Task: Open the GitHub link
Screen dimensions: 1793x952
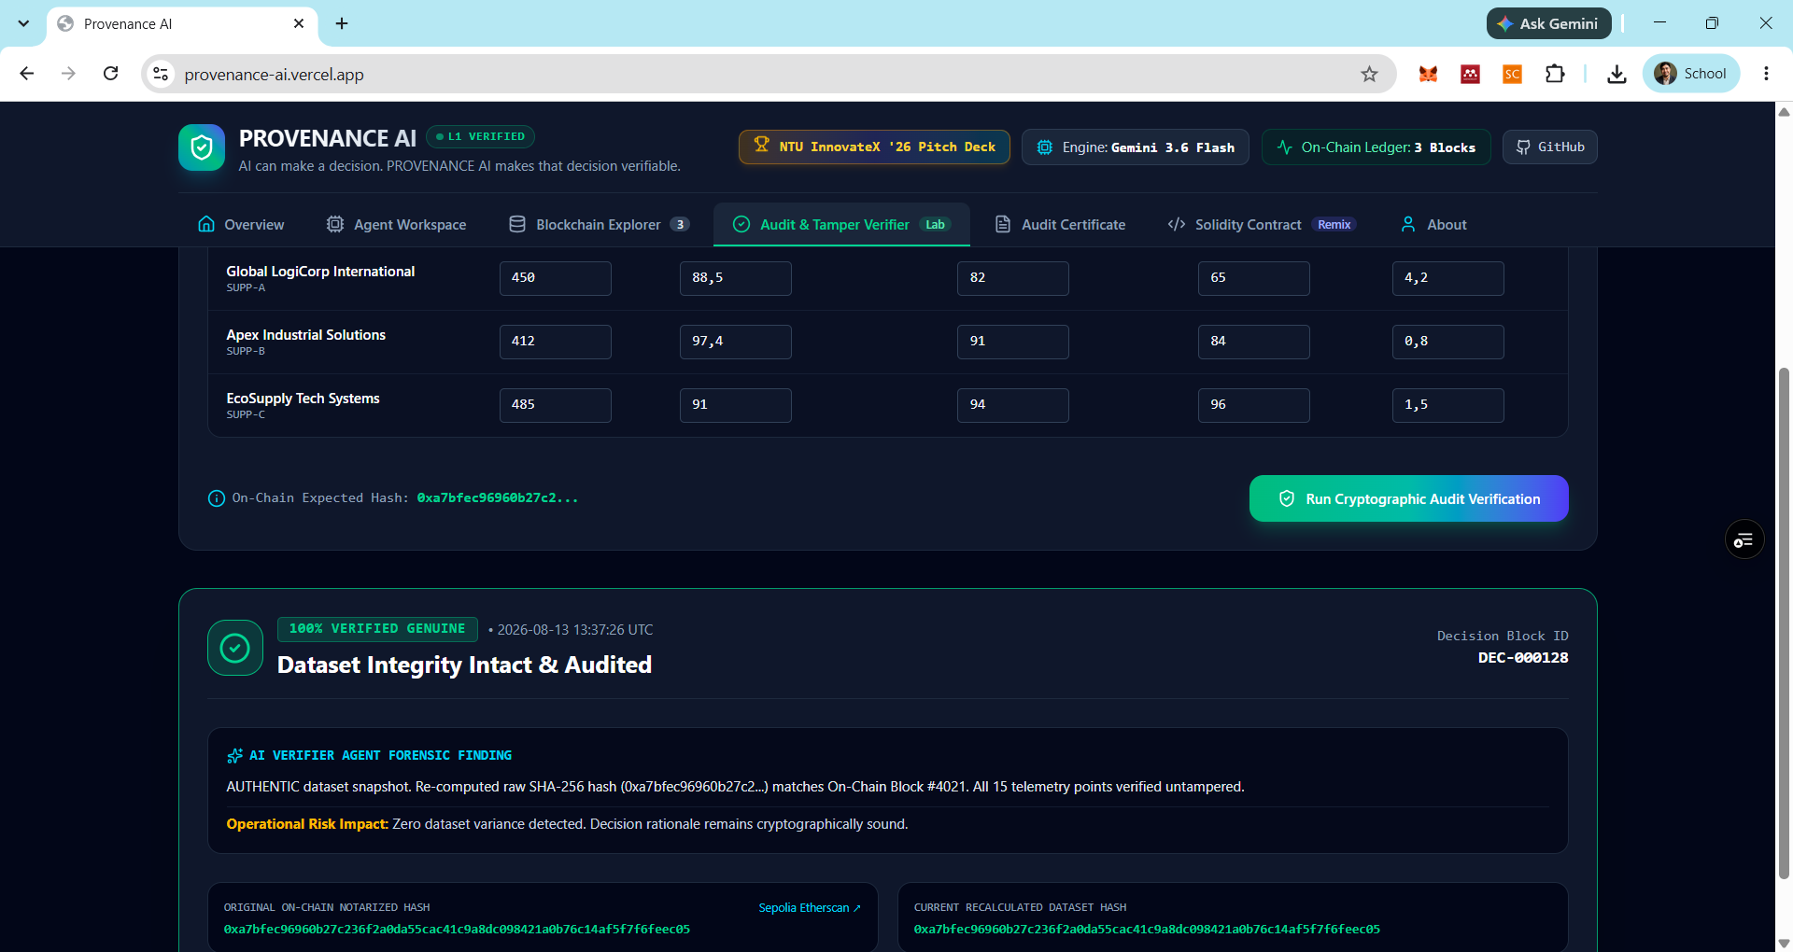Action: [x=1549, y=147]
